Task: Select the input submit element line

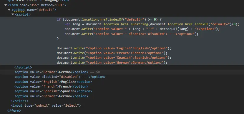Action: pos(46,105)
